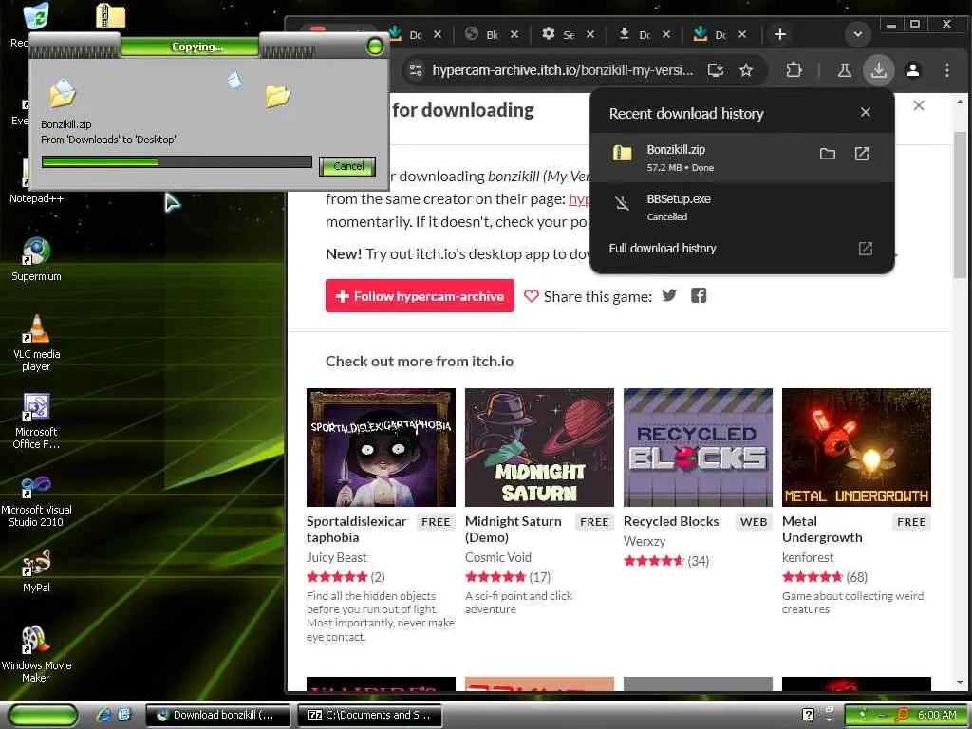Switch to the 'Bk' globe tab
972x729 pixels.
coord(481,34)
